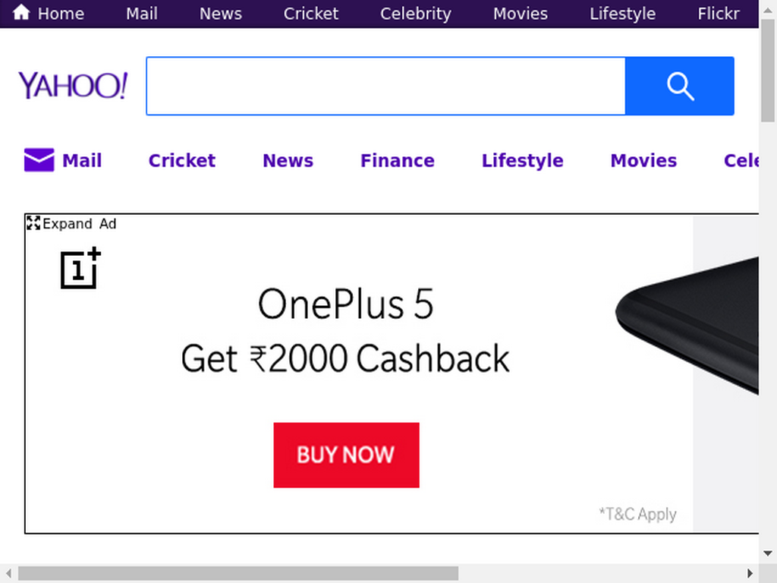Click the bold Lifestyle link

tap(522, 161)
